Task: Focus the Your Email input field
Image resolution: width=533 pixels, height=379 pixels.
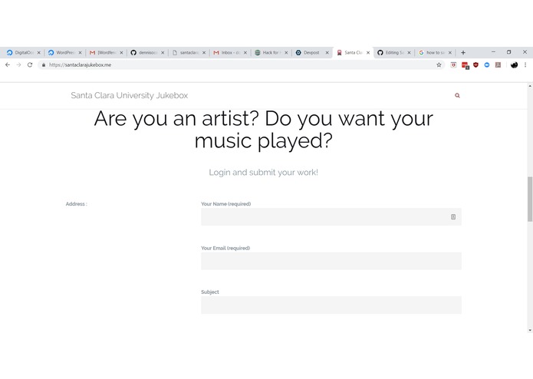Action: pos(331,261)
